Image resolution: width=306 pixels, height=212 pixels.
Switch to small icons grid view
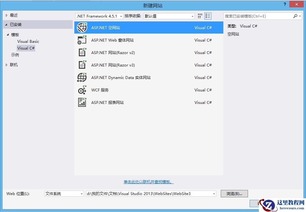pos(200,16)
